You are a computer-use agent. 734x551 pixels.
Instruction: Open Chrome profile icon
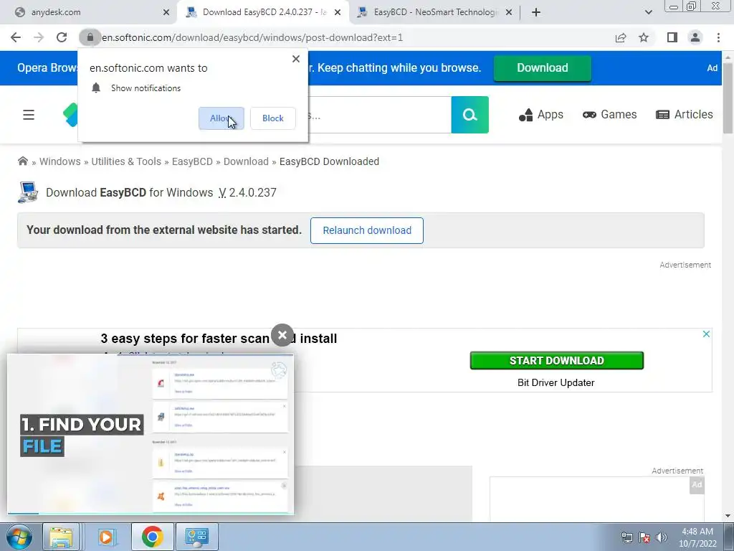point(695,37)
